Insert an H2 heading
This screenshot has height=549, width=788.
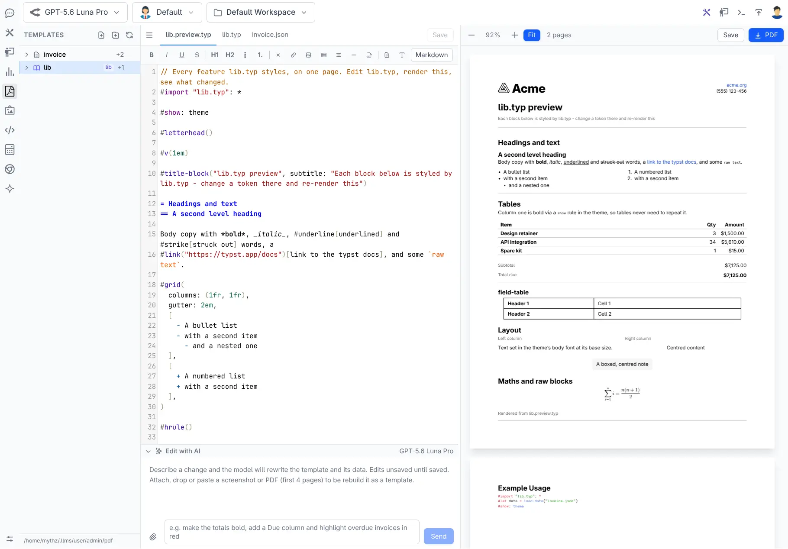pos(230,55)
